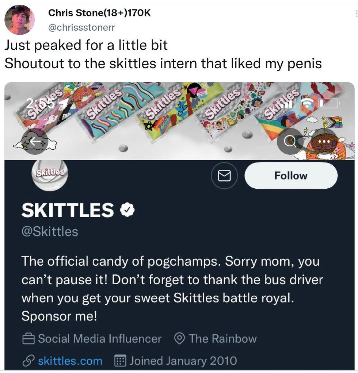Click the chain link icon before skittles.com
The width and height of the screenshot is (358, 373).
[28, 361]
